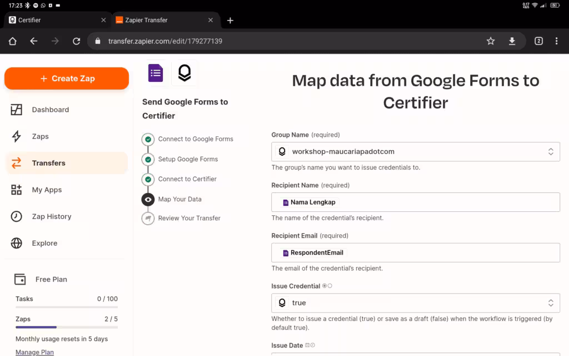
Task: Click the Map Your Data eye icon
Action: coord(148,200)
